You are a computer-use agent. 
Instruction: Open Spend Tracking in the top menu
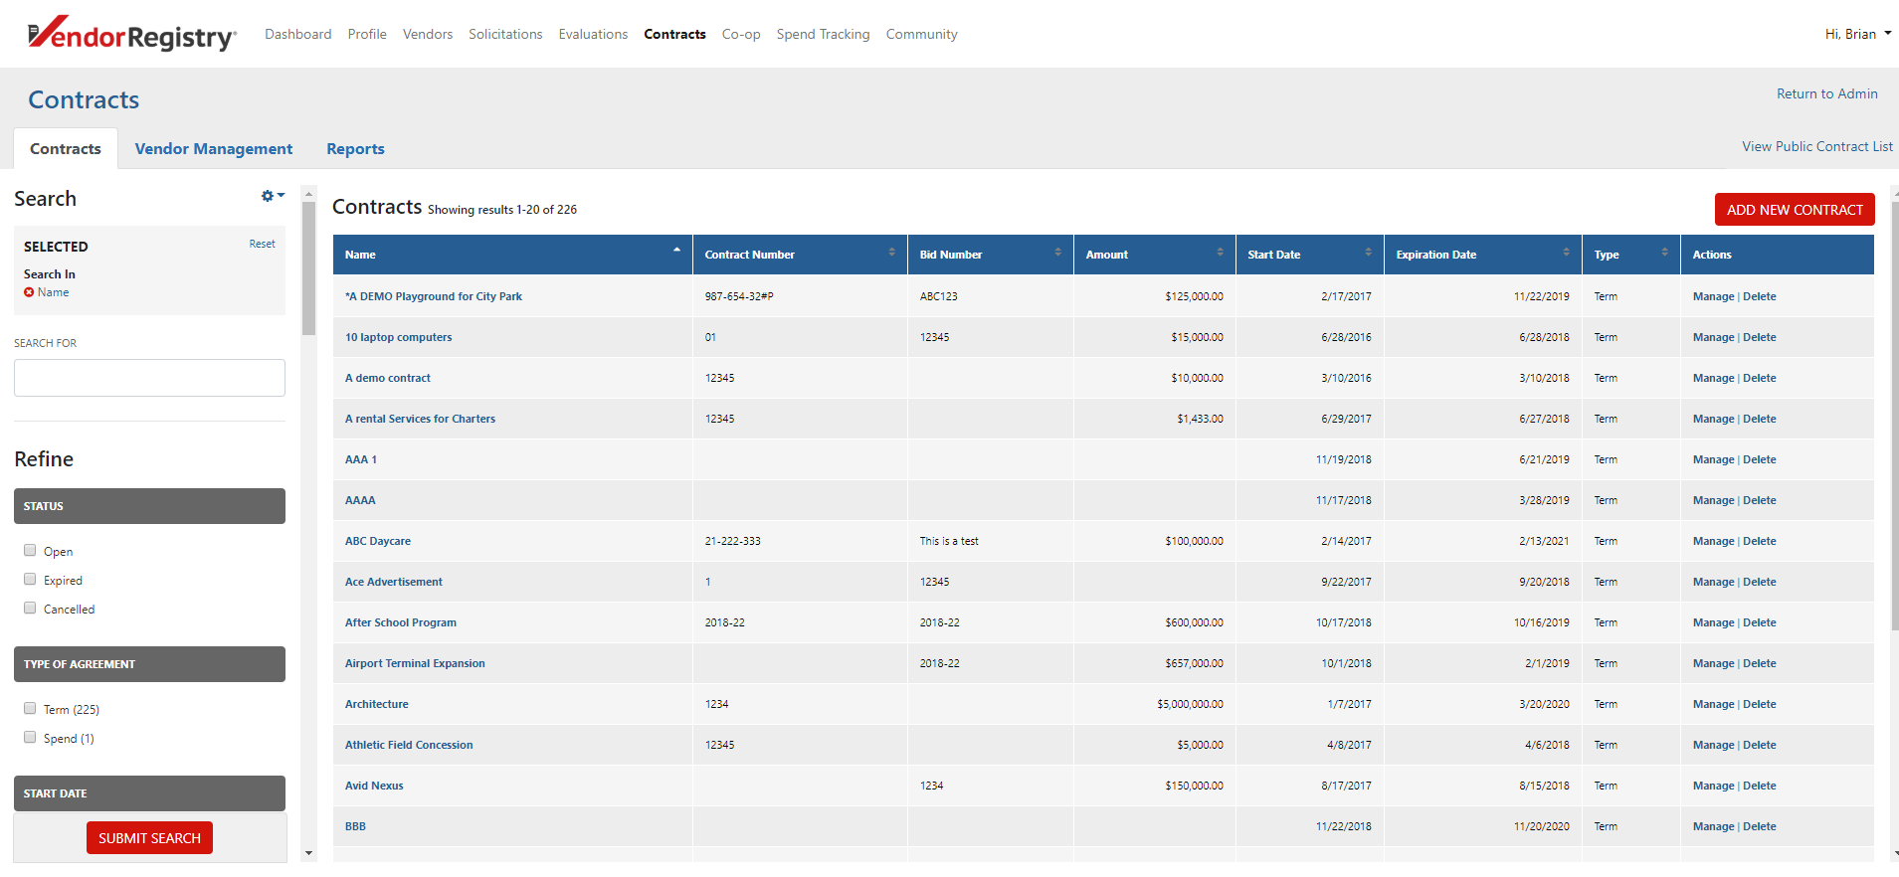823,34
